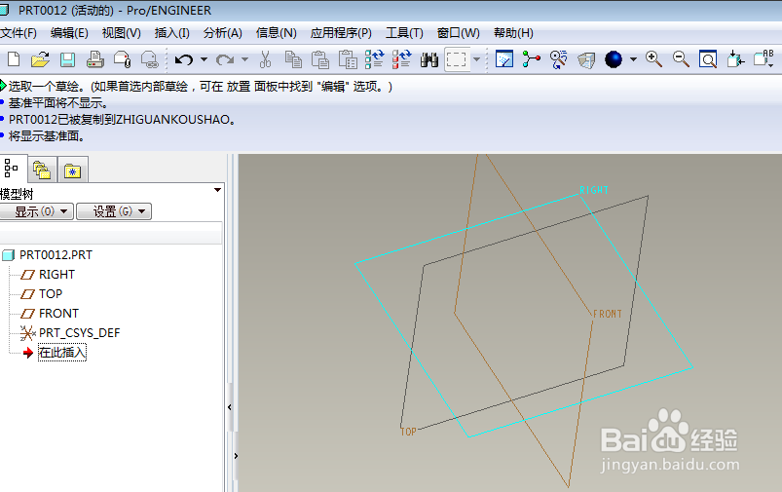Open the undo history dropdown arrow

pyautogui.click(x=204, y=59)
